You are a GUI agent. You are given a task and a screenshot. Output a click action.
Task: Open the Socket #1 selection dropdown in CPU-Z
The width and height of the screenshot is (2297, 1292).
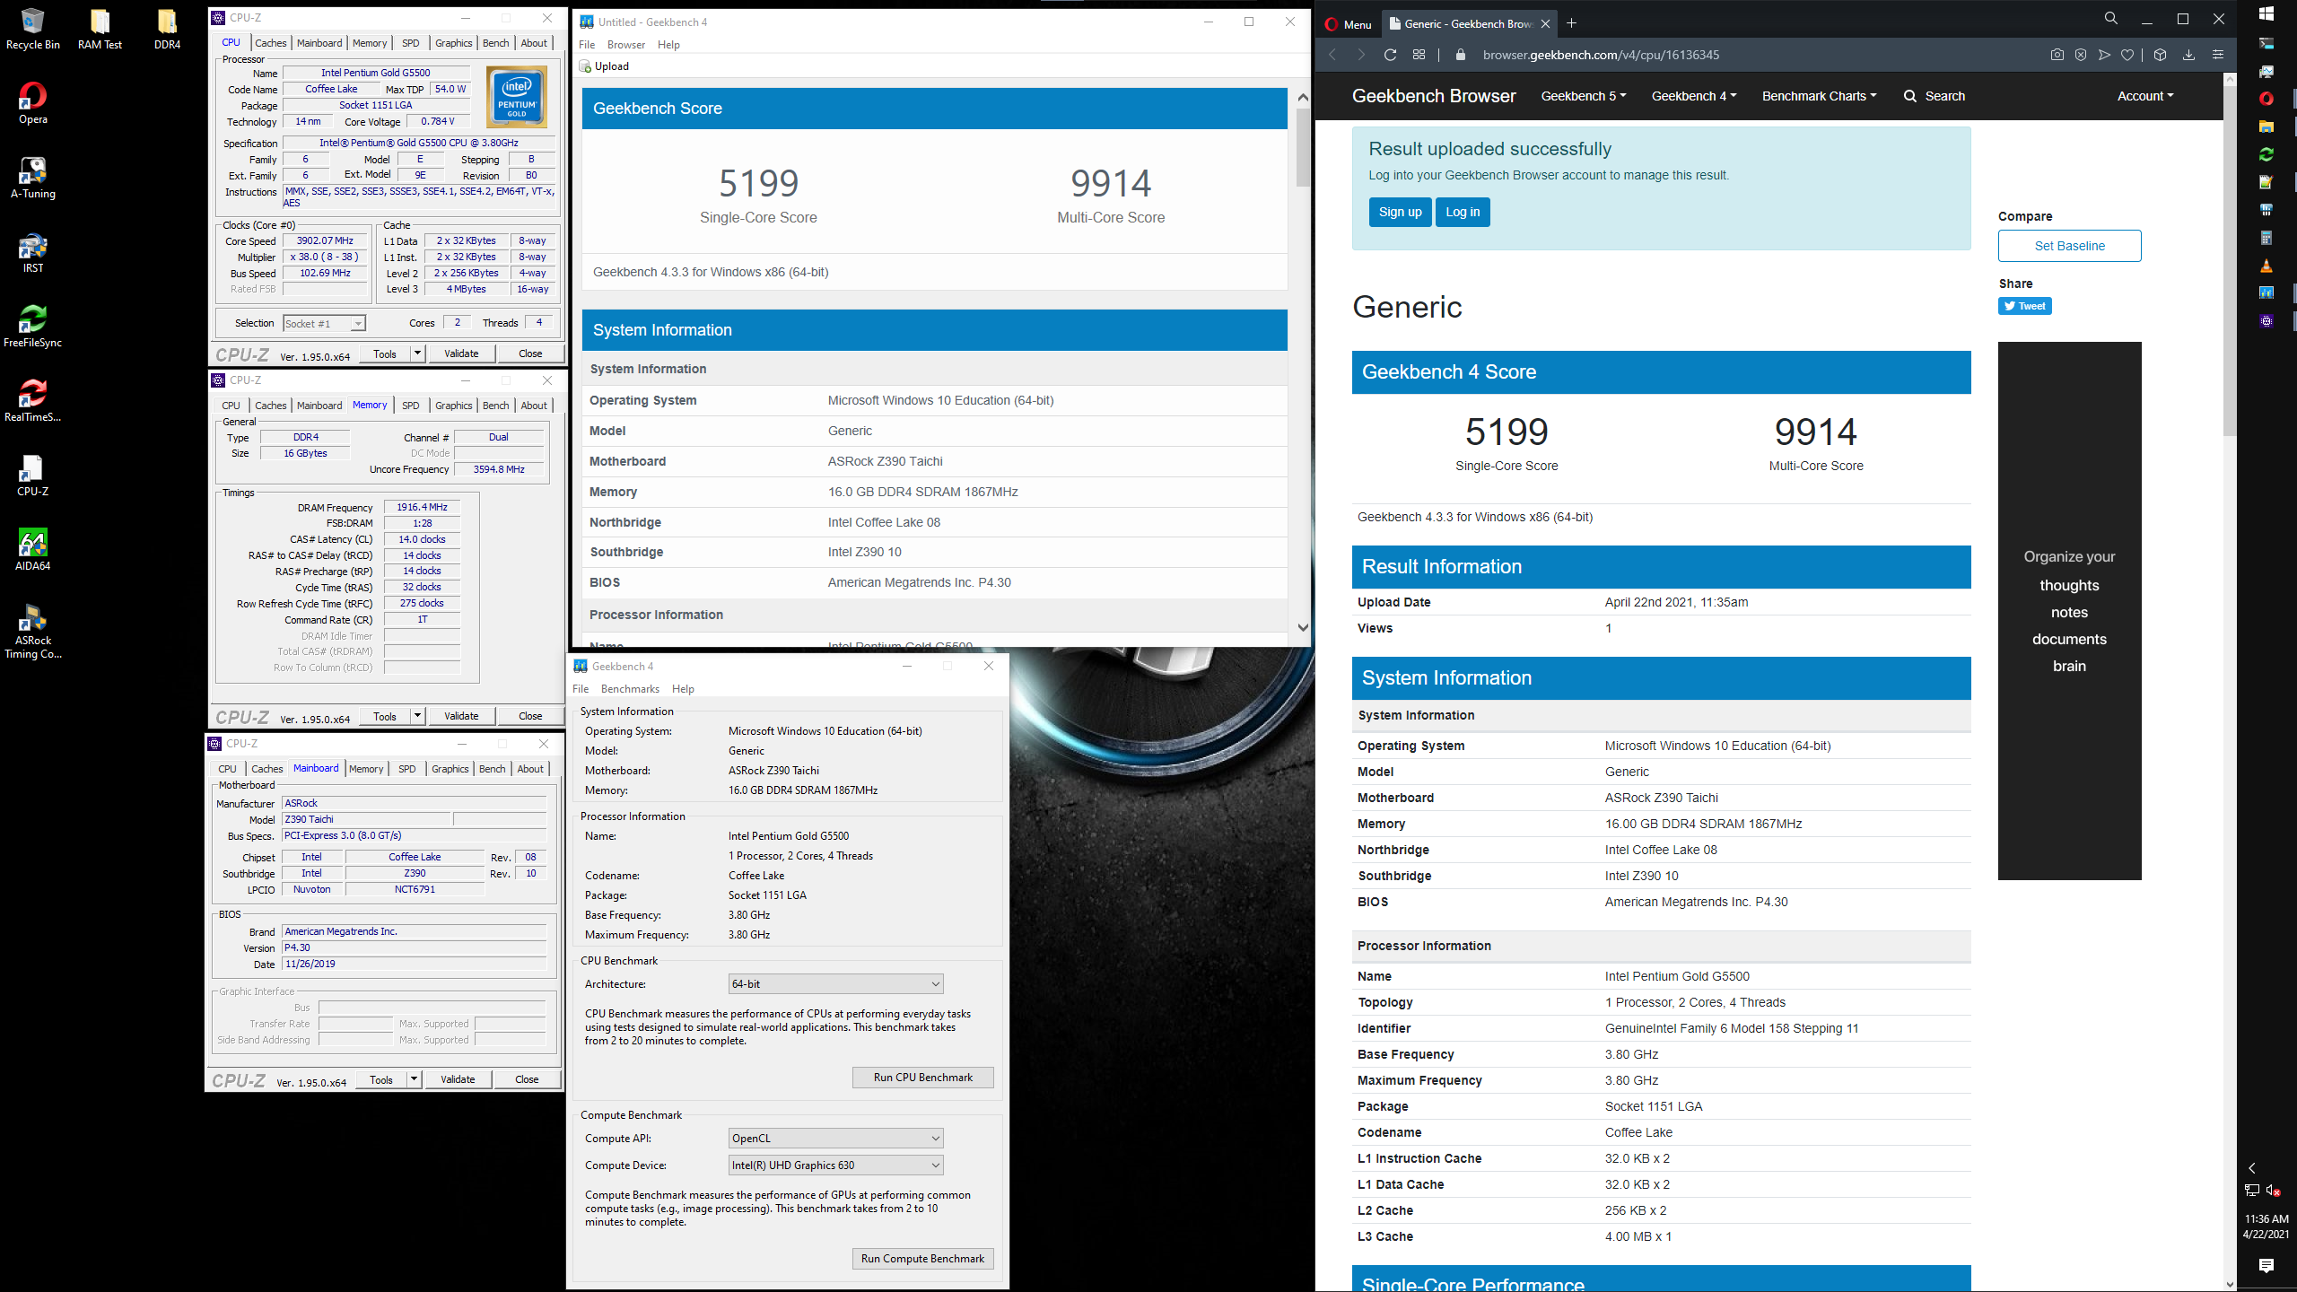pos(324,324)
